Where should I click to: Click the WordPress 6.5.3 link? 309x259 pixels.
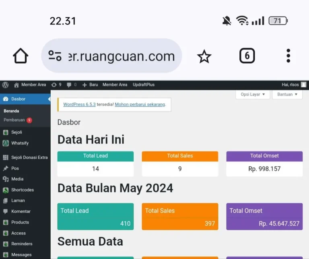79,104
